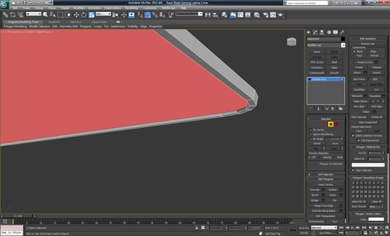Activate the Bind to Space Warp tool
The width and height of the screenshot is (390, 236).
(x=20, y=15)
